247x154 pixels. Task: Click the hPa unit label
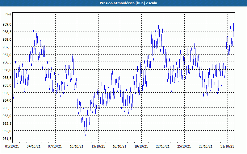click(8, 14)
